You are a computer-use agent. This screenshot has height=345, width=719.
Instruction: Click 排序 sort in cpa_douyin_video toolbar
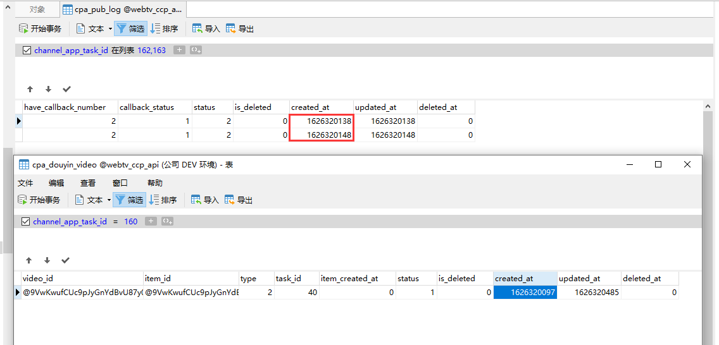163,200
